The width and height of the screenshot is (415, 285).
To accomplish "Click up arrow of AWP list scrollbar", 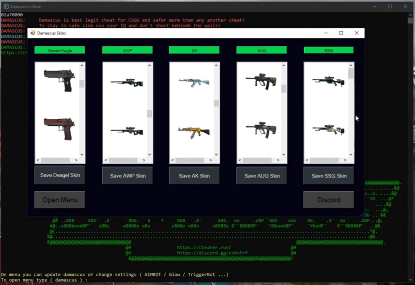I will [x=149, y=65].
